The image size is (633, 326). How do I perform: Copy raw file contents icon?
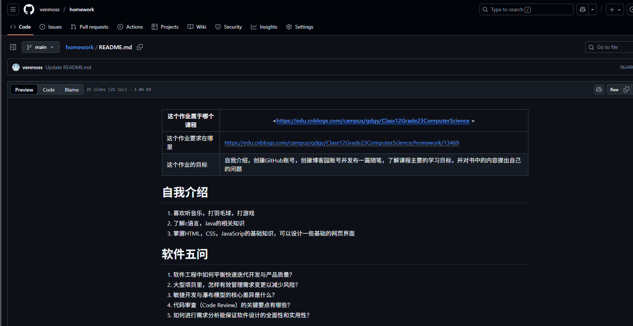626,89
